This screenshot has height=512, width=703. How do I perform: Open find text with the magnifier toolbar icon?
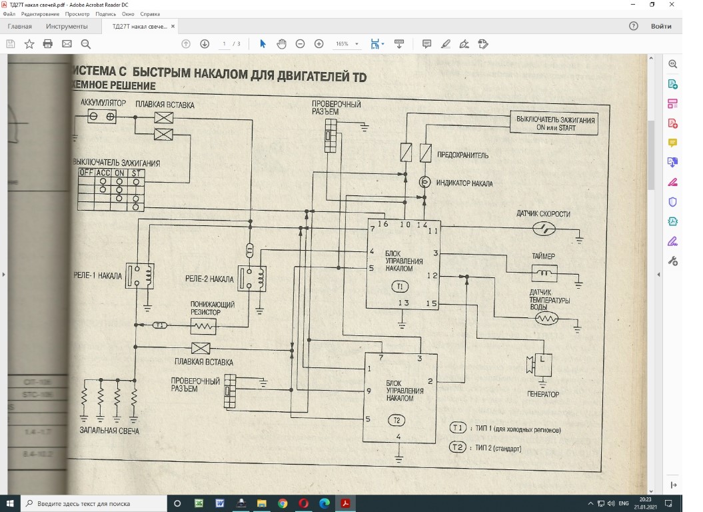pyautogui.click(x=86, y=44)
